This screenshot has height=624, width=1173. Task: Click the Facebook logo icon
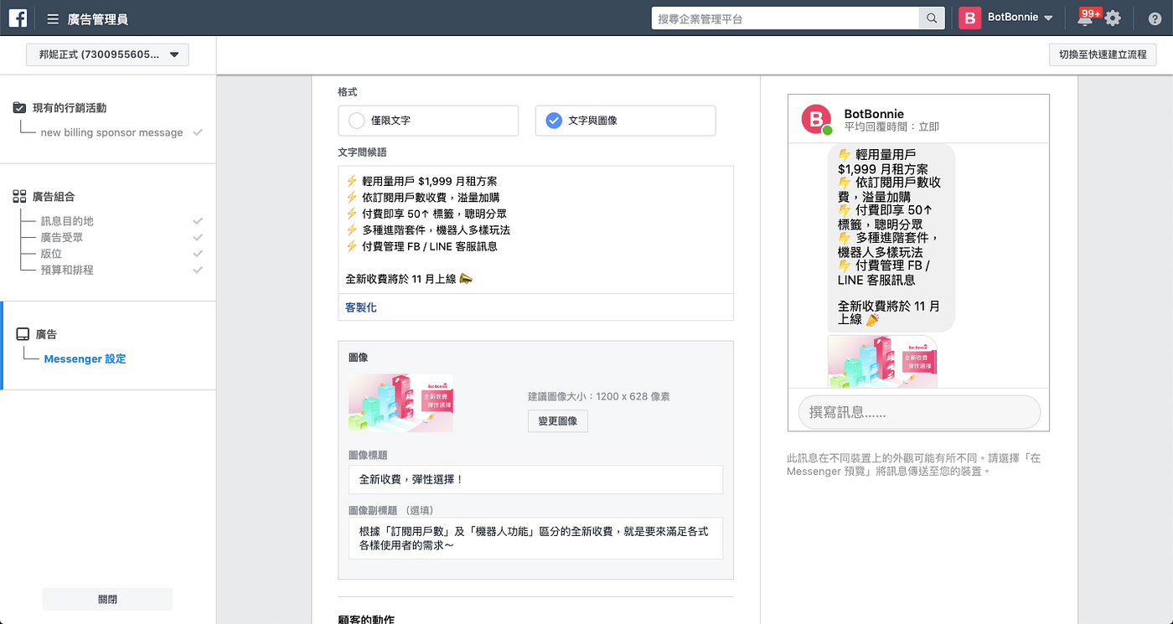click(x=18, y=18)
